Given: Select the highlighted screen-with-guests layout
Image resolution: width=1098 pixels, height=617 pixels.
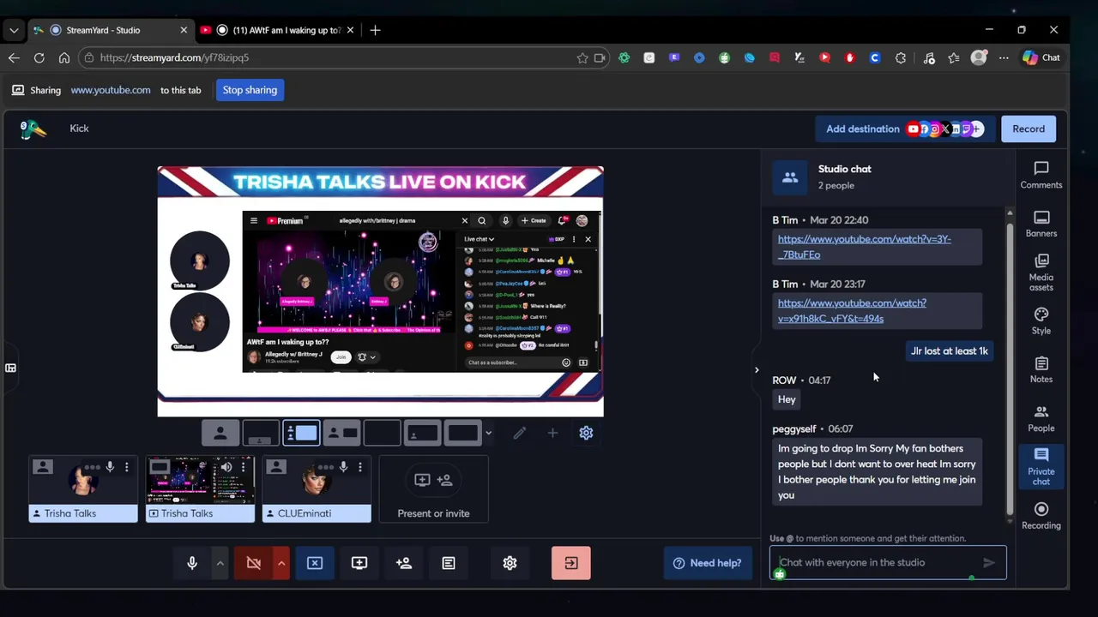Looking at the screenshot, I should tap(301, 433).
